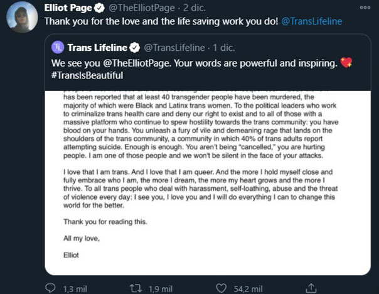Image resolution: width=379 pixels, height=294 pixels.
Task: Open the 1 dic. quoted tweet timestamp
Action: [x=223, y=47]
